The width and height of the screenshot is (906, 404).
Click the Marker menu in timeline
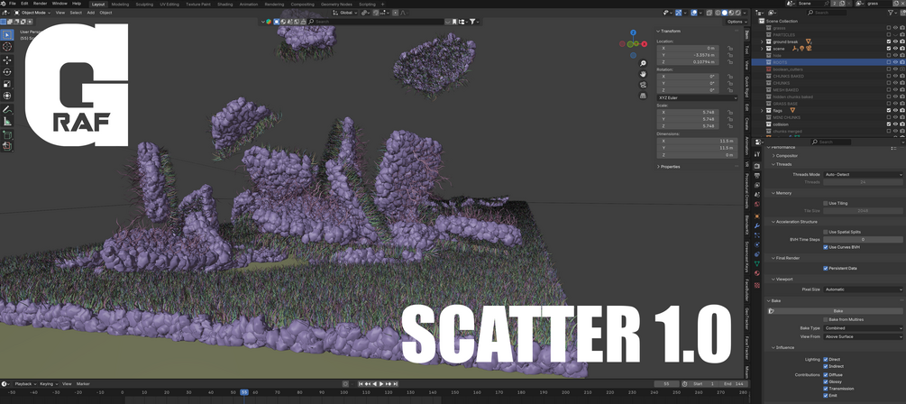(83, 384)
